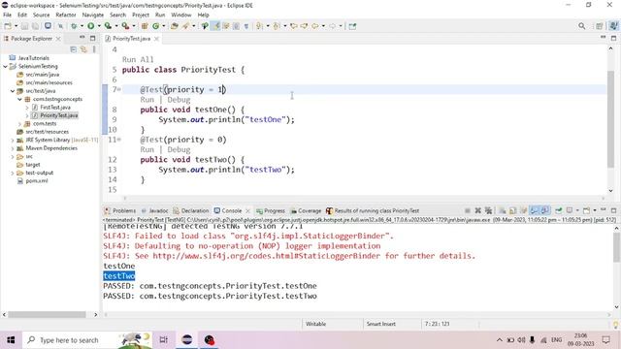Switch to the Problems tab
621x349 pixels.
[120, 210]
